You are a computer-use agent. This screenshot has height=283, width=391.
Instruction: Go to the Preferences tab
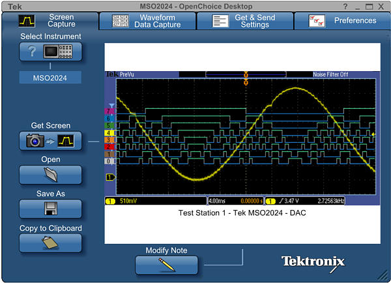[x=342, y=21]
